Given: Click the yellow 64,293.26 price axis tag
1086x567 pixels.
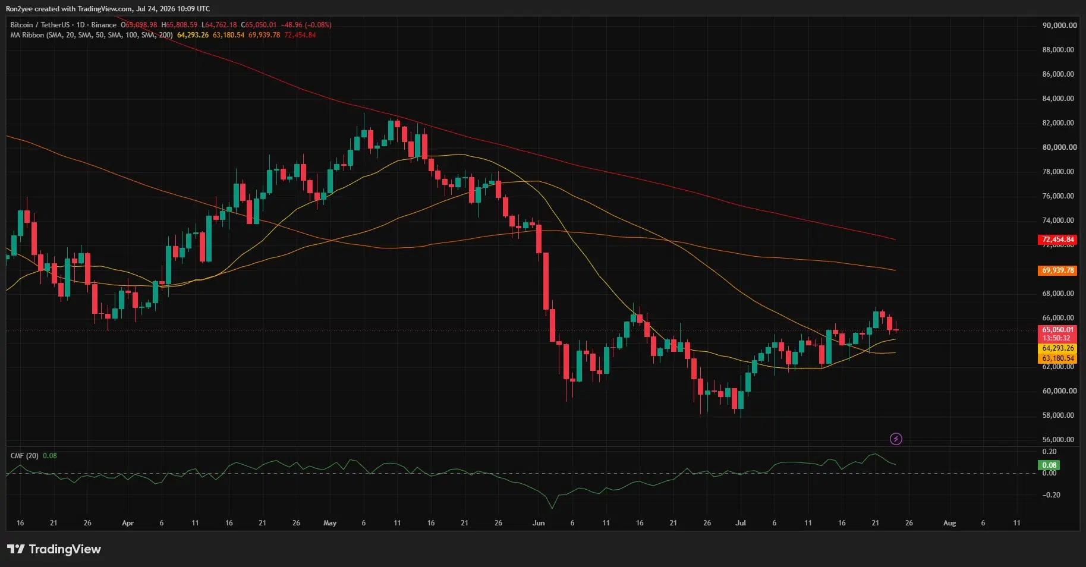Looking at the screenshot, I should [1058, 348].
